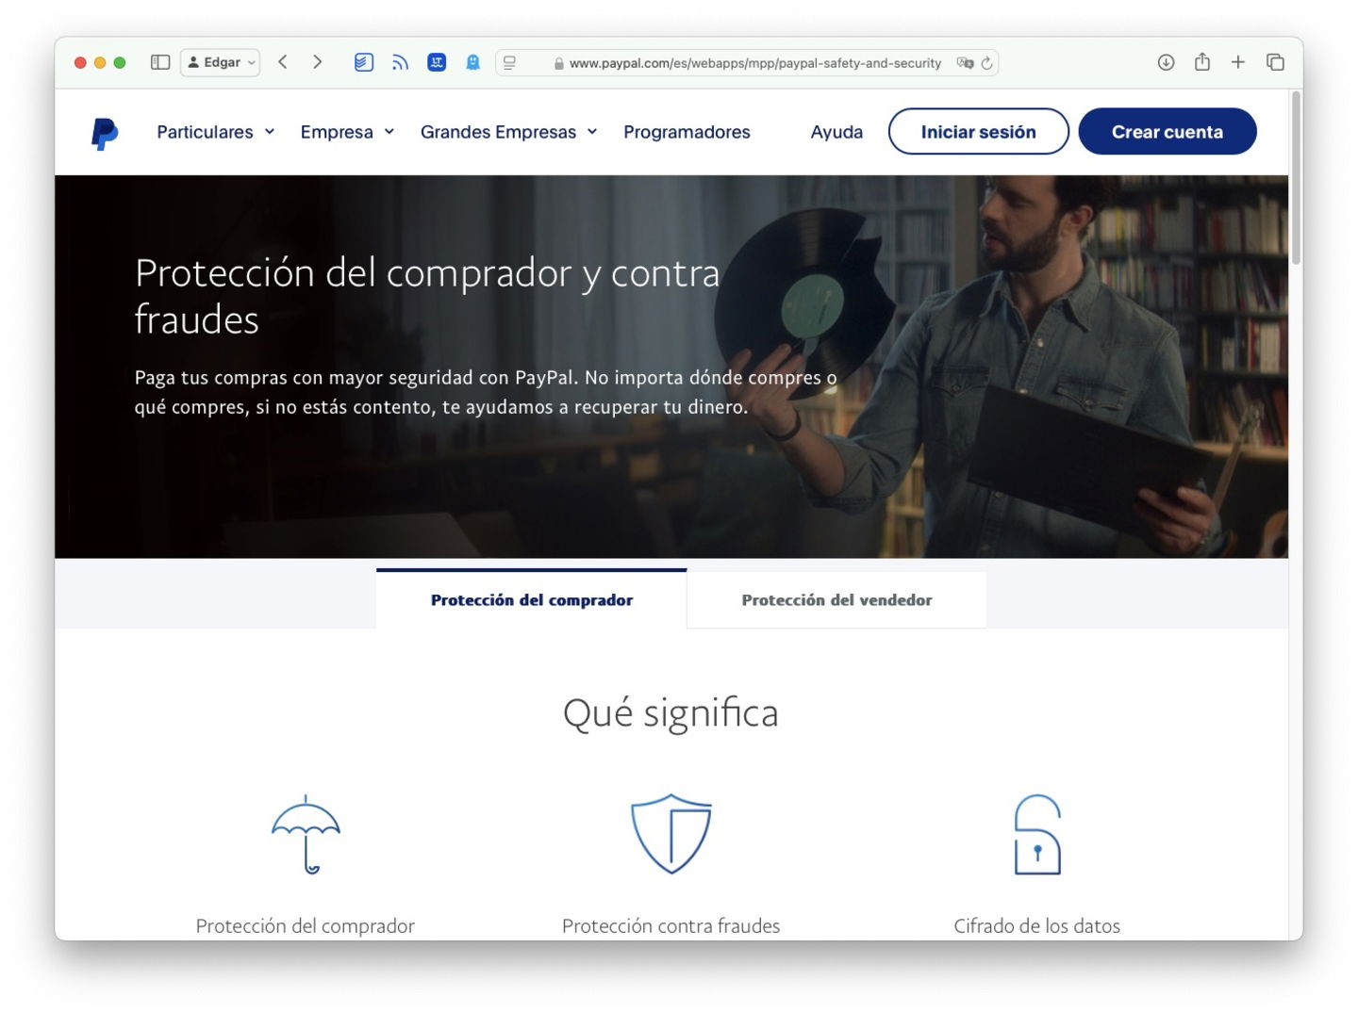Show Safari downloads
The image size is (1358, 1013).
(1166, 62)
